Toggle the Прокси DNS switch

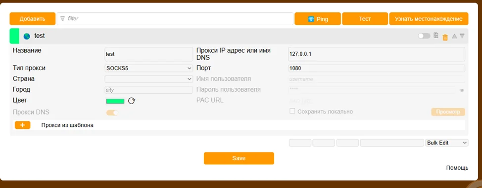coord(112,113)
